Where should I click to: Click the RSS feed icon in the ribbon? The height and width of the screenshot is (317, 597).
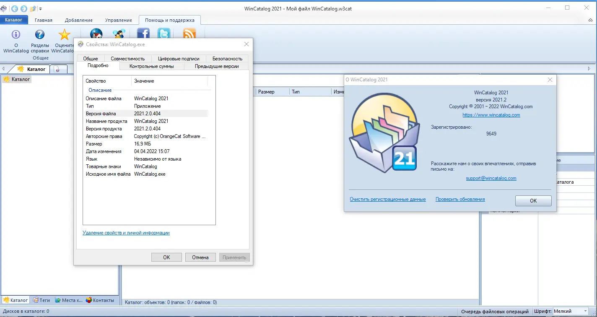tap(189, 34)
